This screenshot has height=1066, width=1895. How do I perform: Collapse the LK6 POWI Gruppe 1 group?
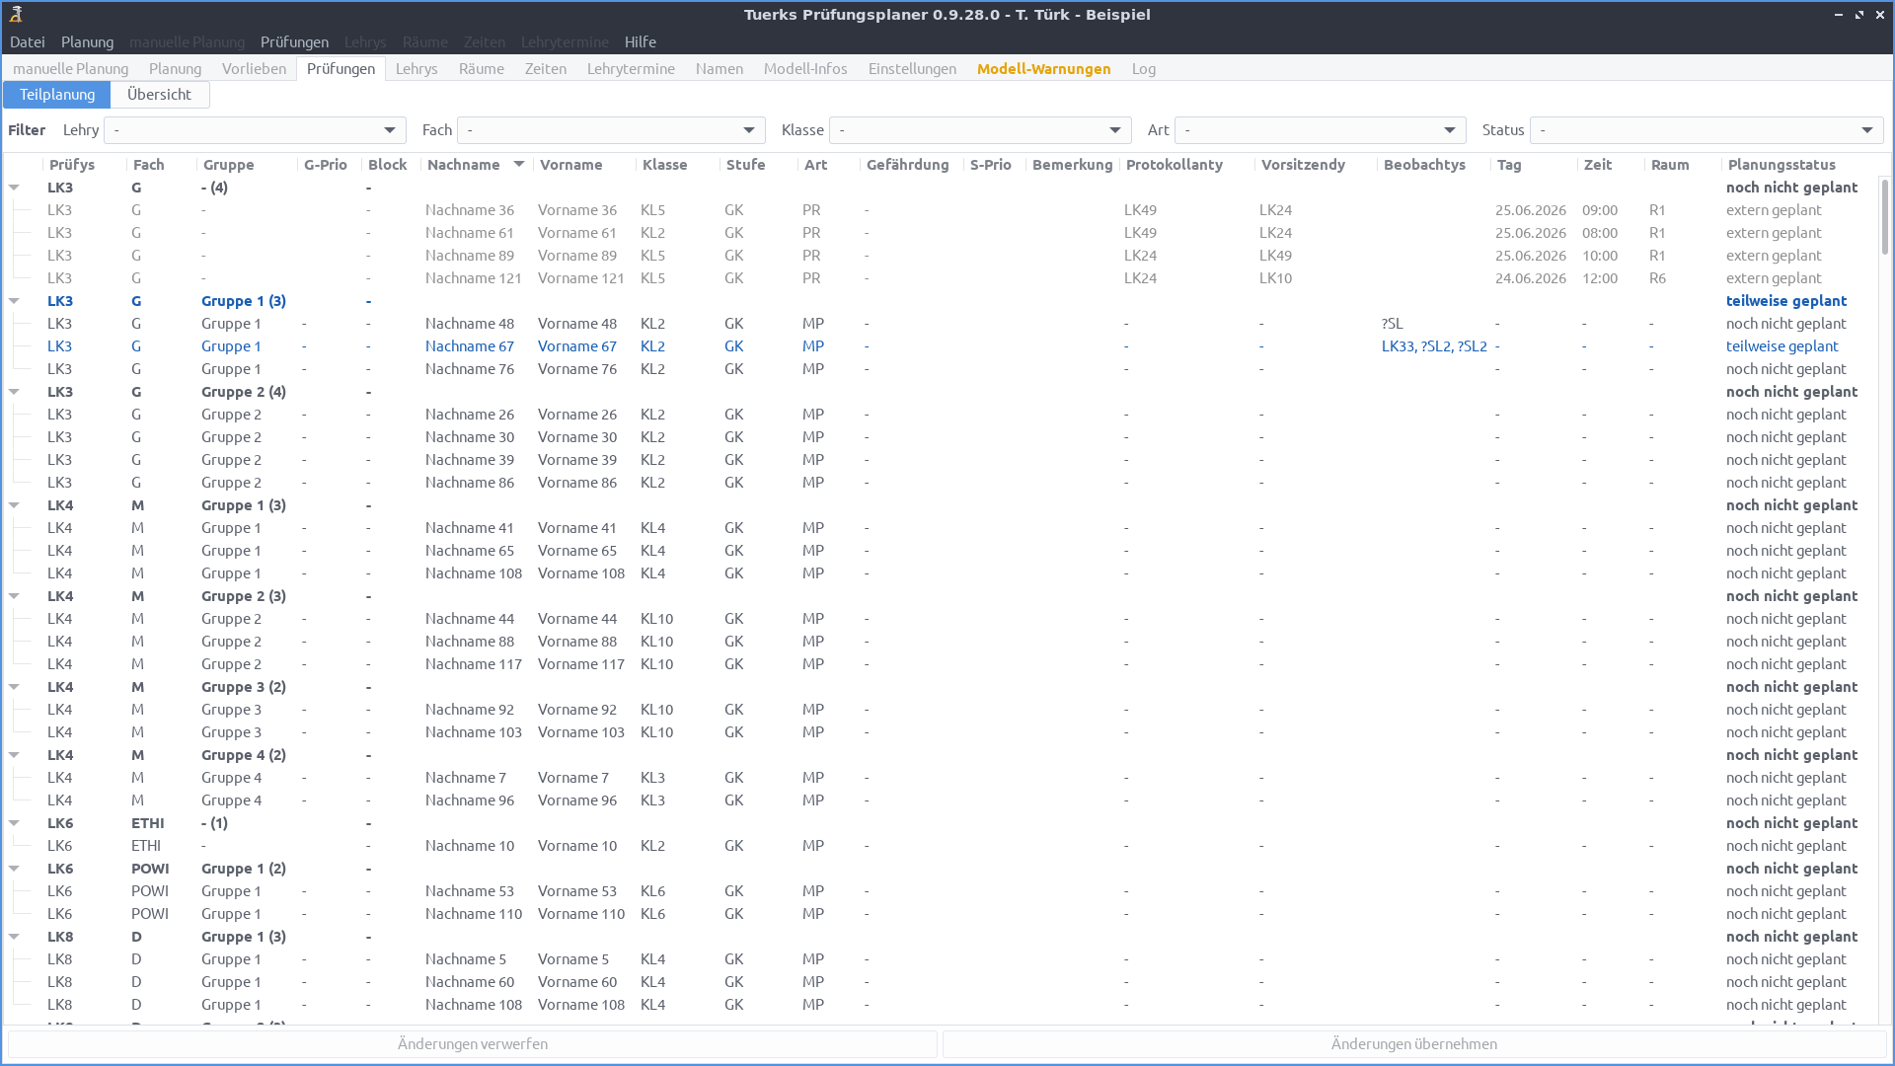[15, 869]
